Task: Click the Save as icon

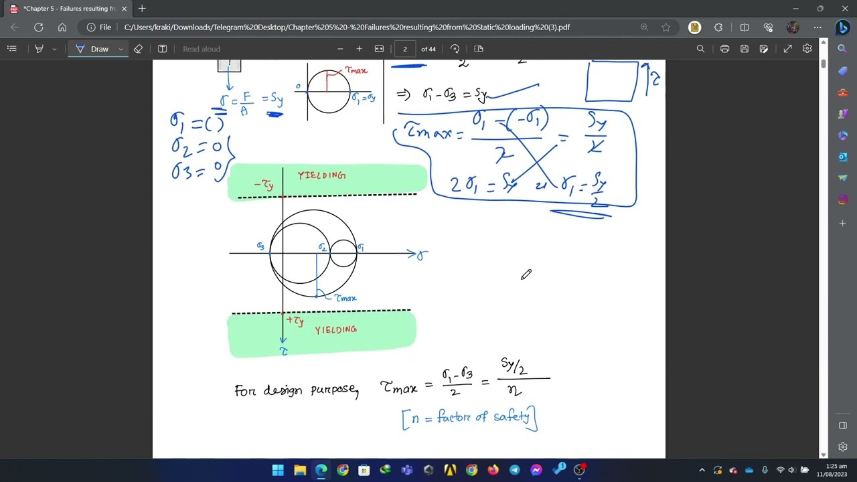Action: pyautogui.click(x=763, y=49)
